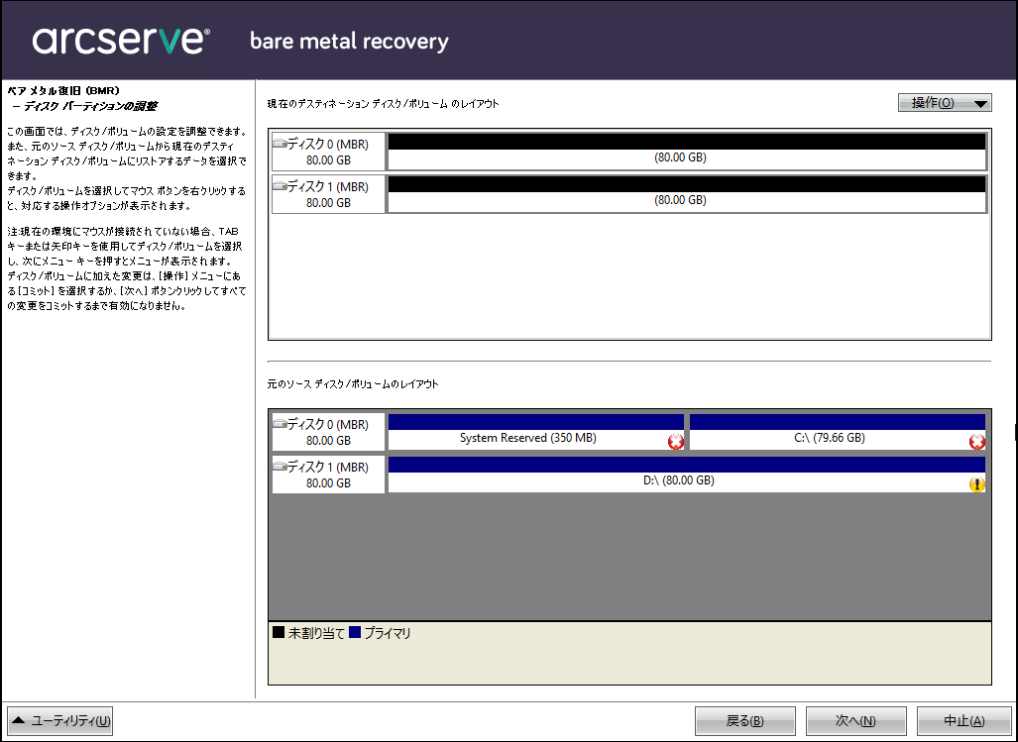Viewport: 1018px width, 742px height.
Task: Click yellow warning icon on D:\ volume
Action: tap(976, 484)
